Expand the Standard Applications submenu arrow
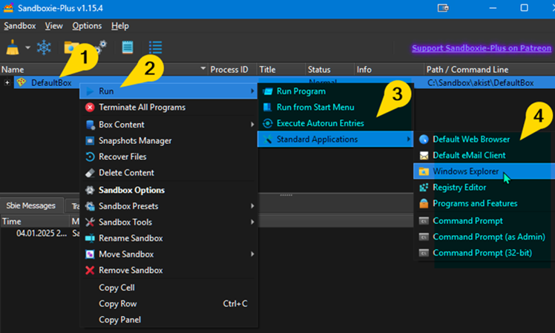555x333 pixels. click(408, 139)
